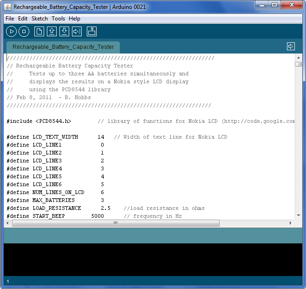Image resolution: width=306 pixels, height=289 pixels.
Task: Click the horizontal scrollbar right arrow
Action: click(290, 223)
